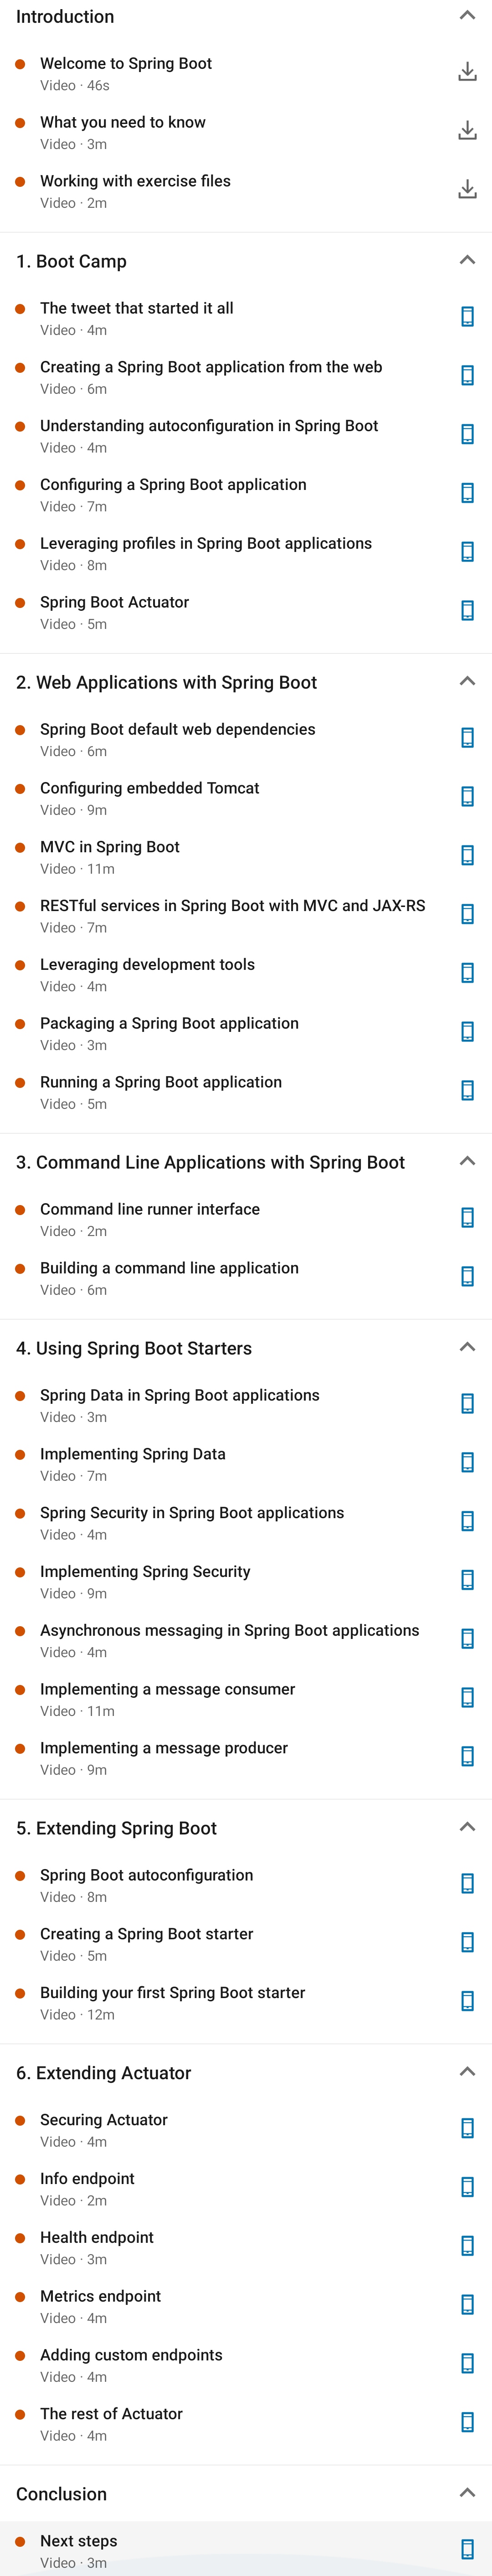Download the Working with exercise files video

point(467,190)
